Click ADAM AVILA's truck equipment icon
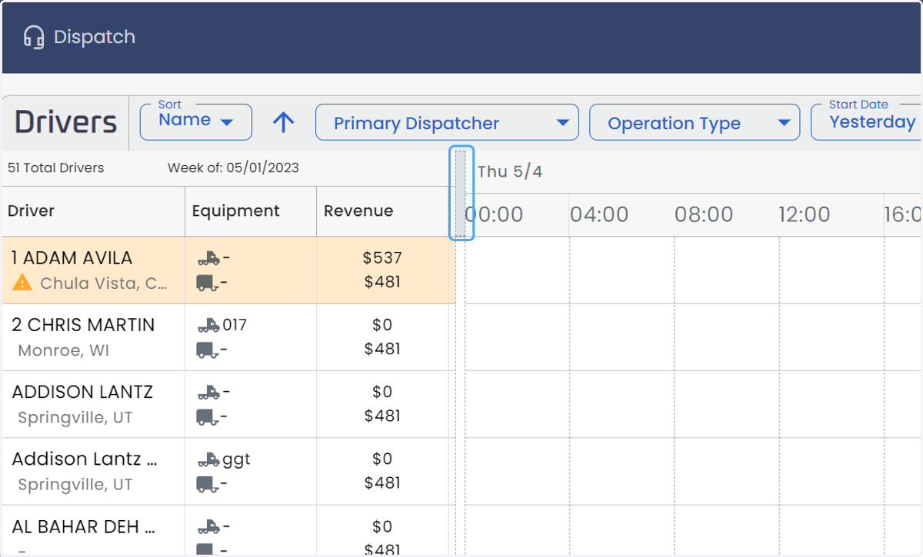This screenshot has height=557, width=923. 208,258
